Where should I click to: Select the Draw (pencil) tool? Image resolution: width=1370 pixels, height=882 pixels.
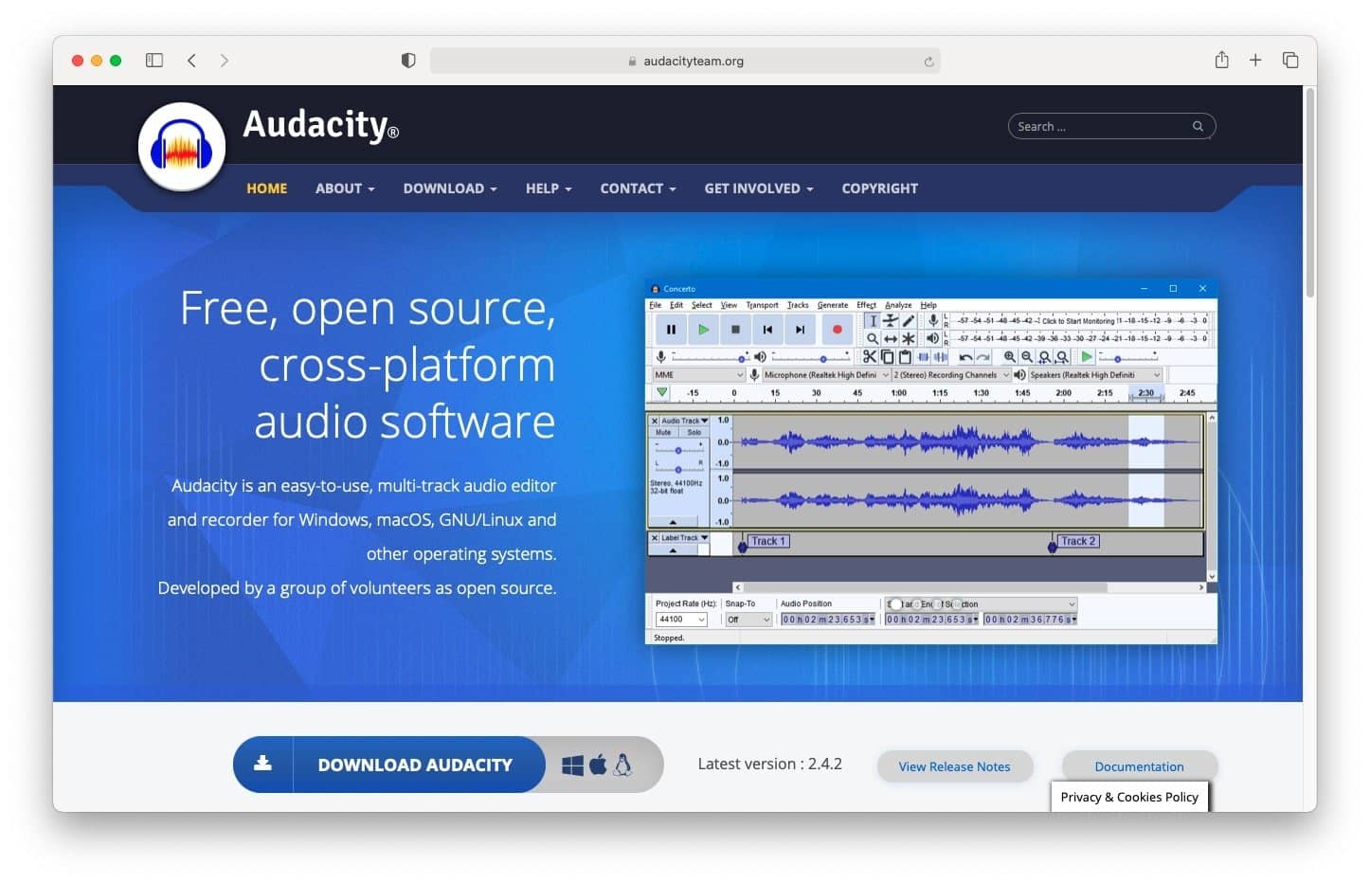coord(909,321)
